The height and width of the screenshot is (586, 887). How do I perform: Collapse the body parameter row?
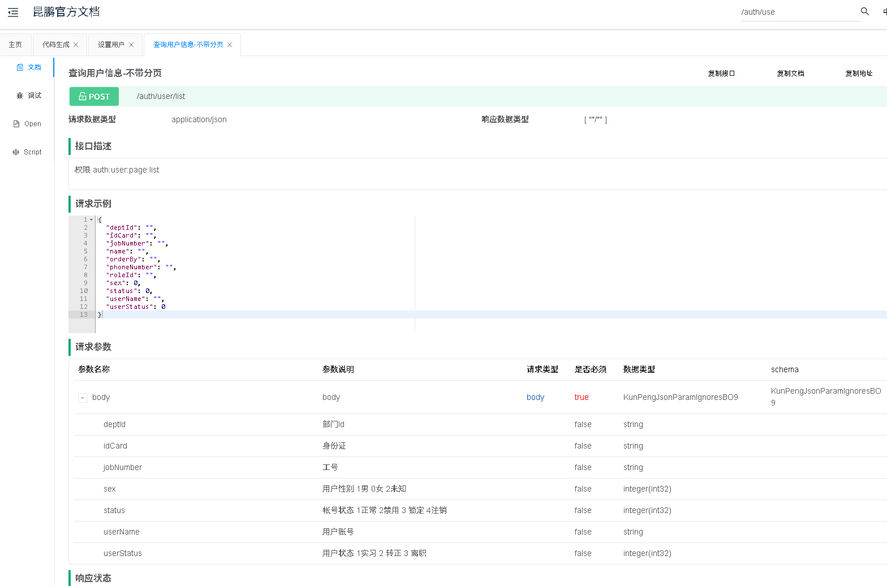coord(83,398)
